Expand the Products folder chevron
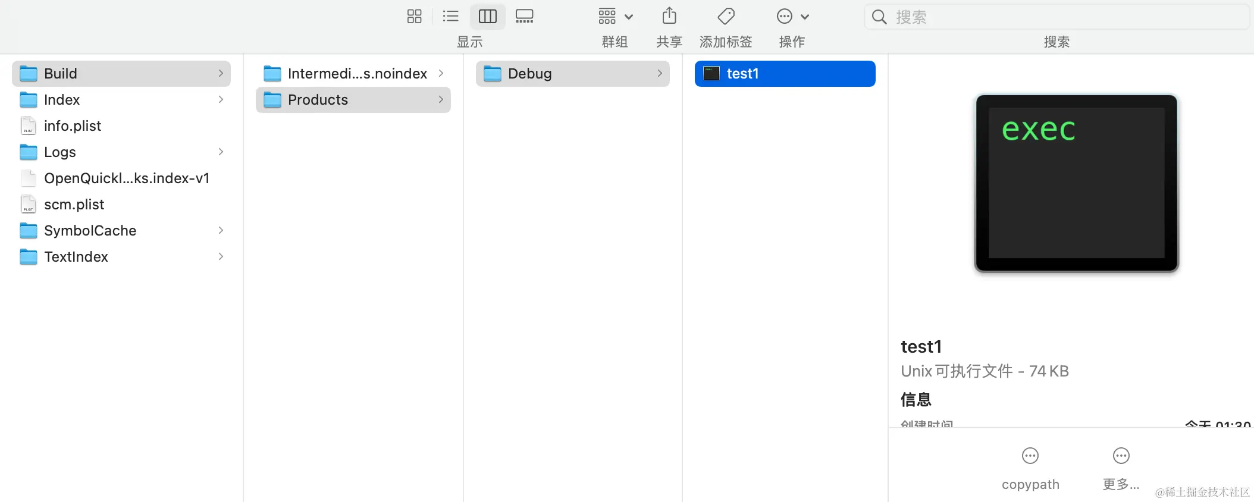This screenshot has height=502, width=1254. (x=441, y=99)
